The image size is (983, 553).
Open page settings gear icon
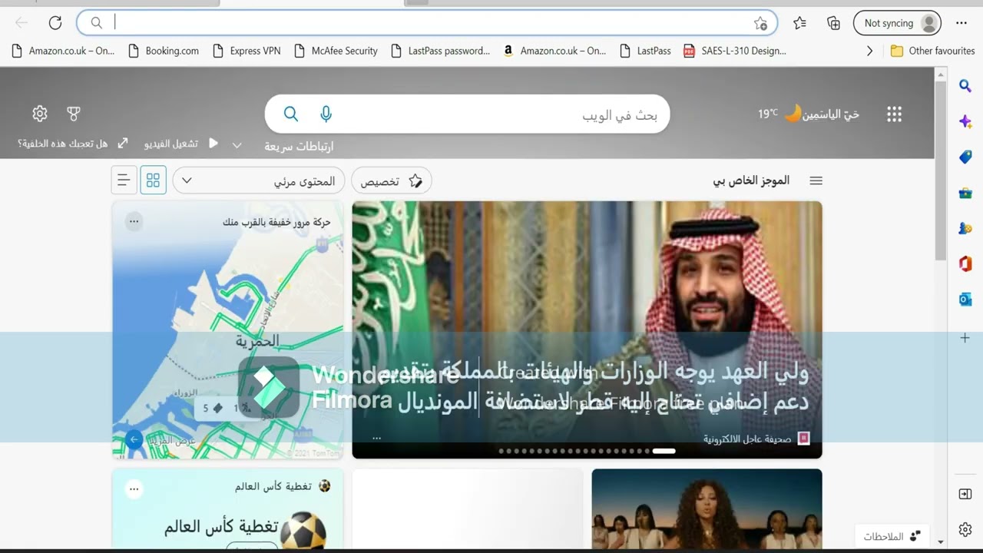click(x=40, y=114)
